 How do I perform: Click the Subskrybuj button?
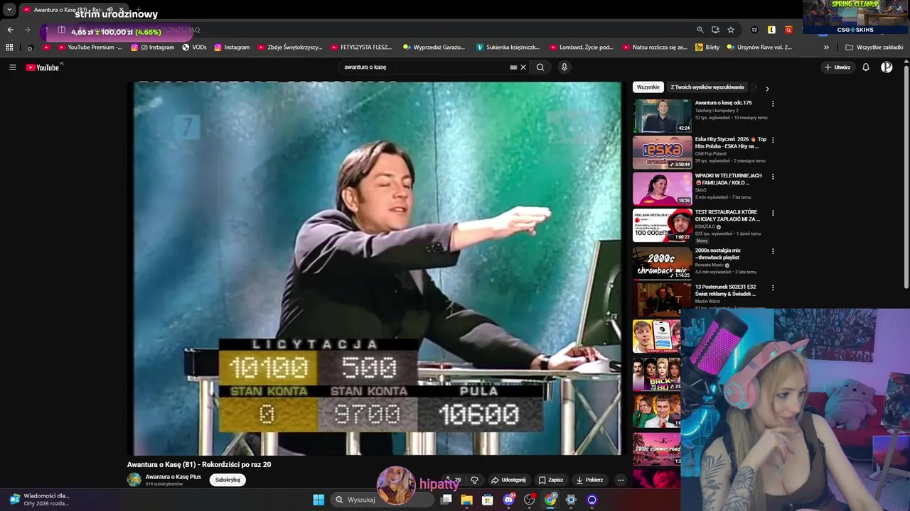pos(227,480)
